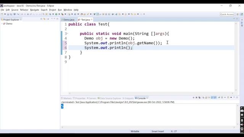This screenshot has width=244, height=137.
Task: Click Smart Insert in status bar
Action: [157, 131]
